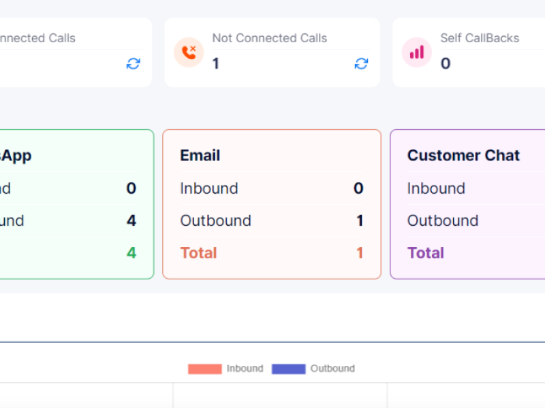Toggle the Inbound legend swatch in chart

point(205,369)
